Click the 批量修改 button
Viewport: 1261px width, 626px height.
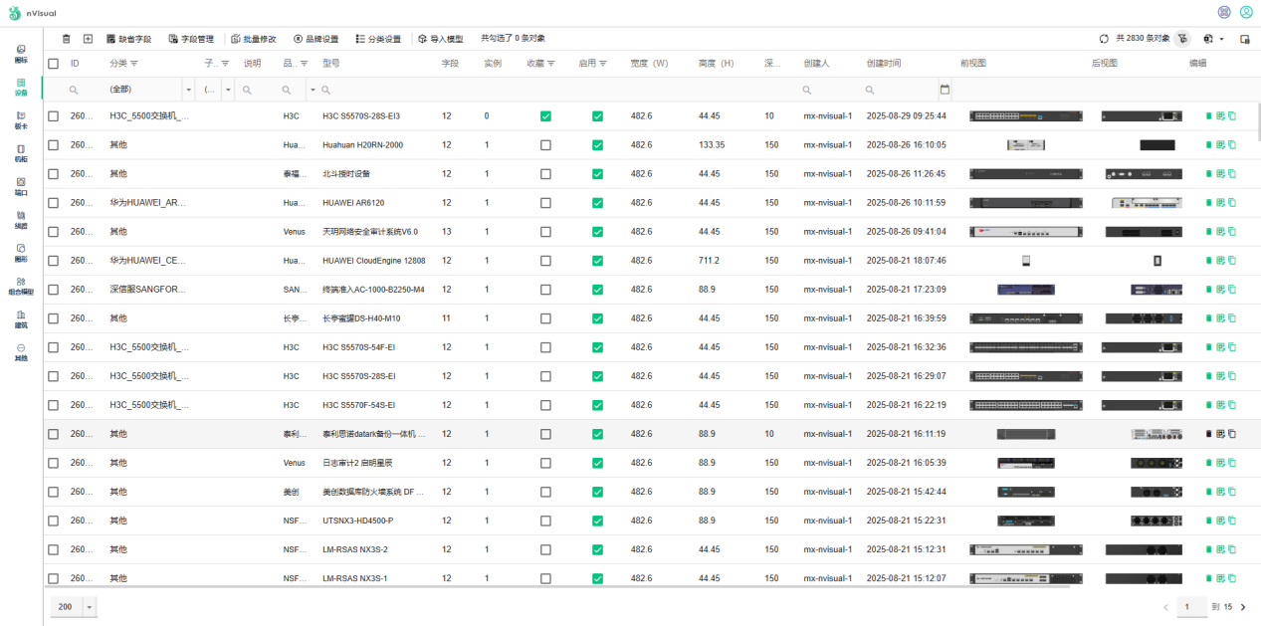(254, 39)
